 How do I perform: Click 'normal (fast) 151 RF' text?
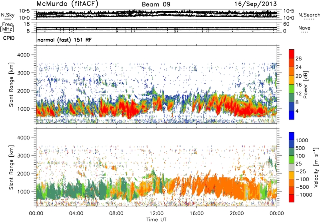pyautogui.click(x=64, y=40)
